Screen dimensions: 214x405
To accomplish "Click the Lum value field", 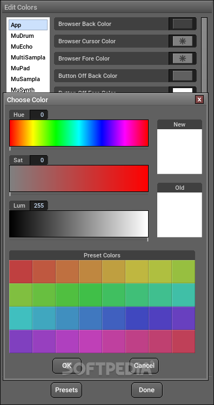I will click(x=38, y=205).
